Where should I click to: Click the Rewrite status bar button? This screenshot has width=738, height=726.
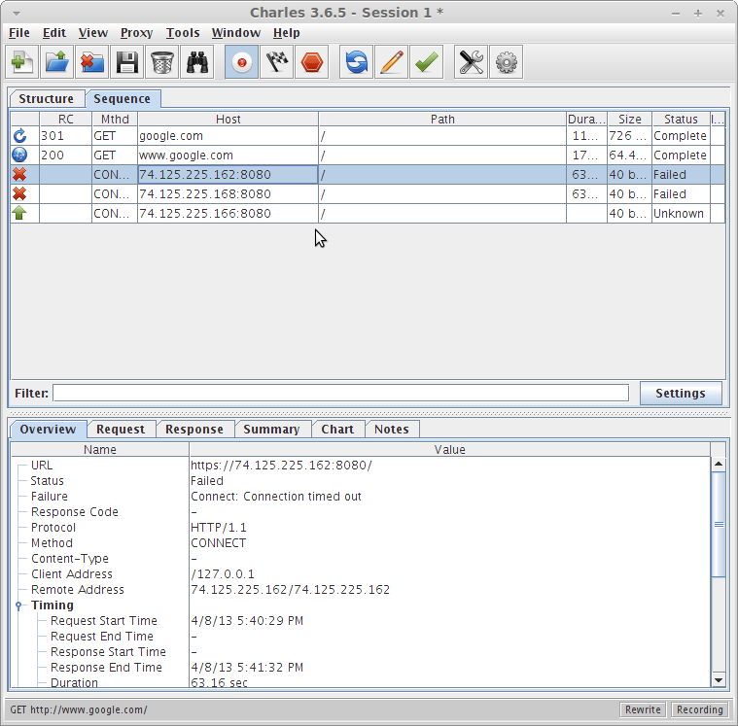[643, 709]
